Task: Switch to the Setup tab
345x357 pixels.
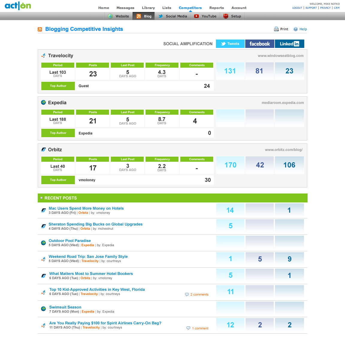Action: coord(232,16)
